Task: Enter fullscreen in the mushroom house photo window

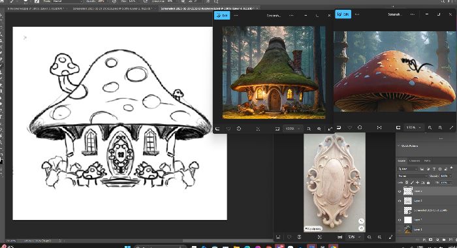Action: pyautogui.click(x=330, y=129)
